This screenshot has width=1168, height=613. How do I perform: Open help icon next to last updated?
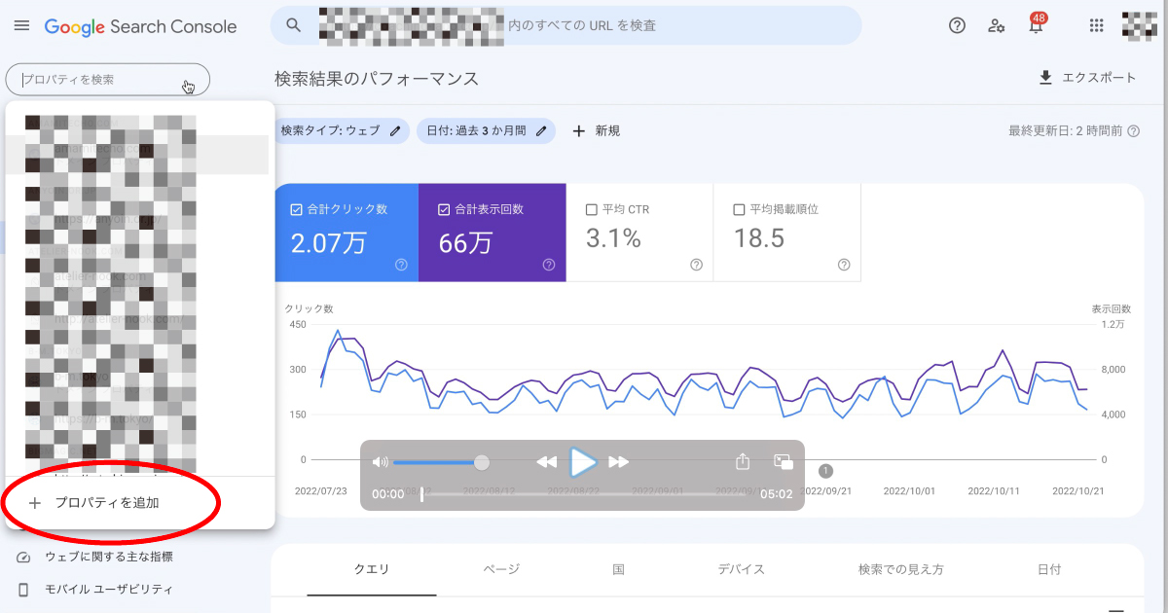[1133, 130]
